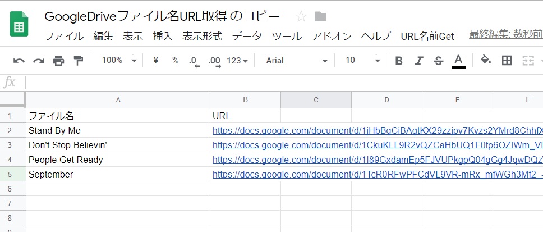Select column A header
543x232 pixels.
[118, 100]
